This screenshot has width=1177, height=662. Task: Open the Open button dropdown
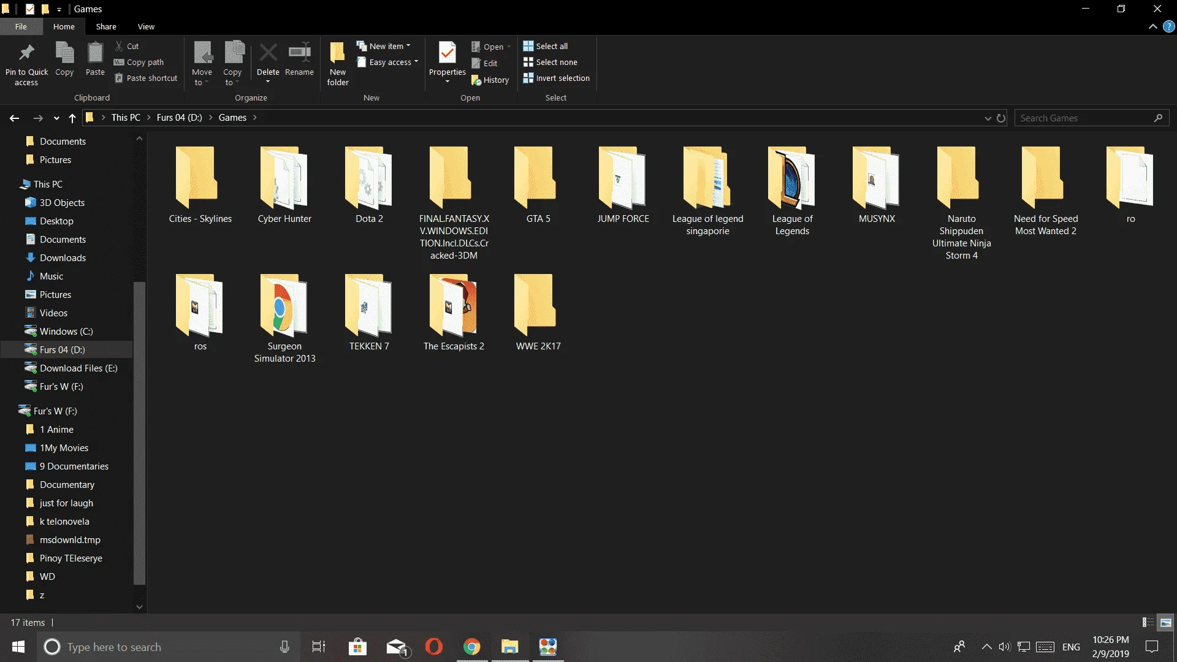tap(509, 47)
